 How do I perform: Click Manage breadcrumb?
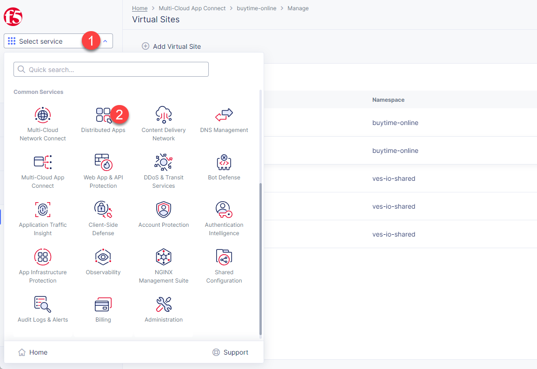(298, 8)
